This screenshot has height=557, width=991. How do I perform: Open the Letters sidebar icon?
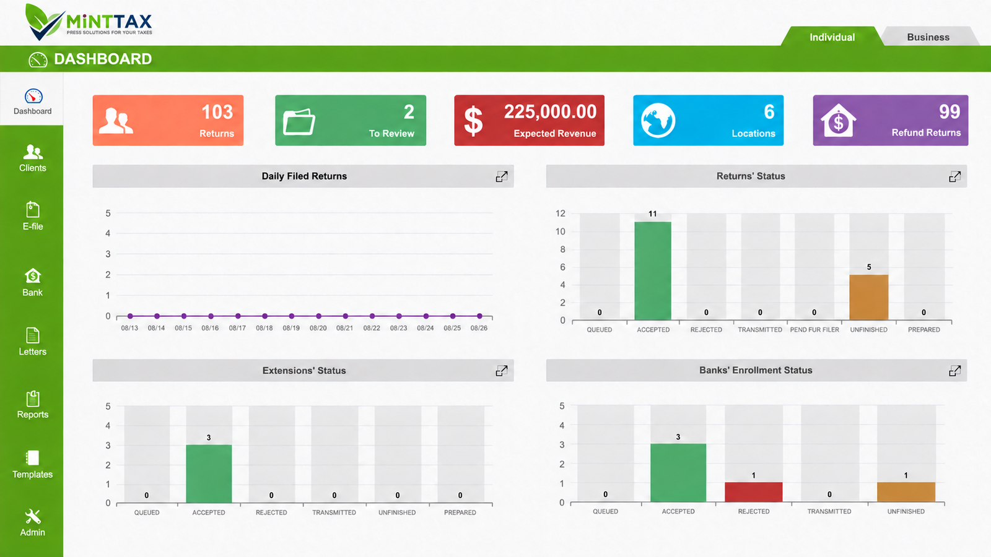pos(32,342)
